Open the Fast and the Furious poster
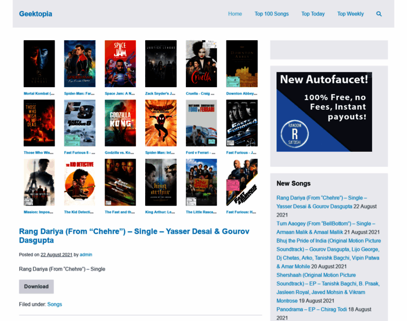 pos(120,182)
